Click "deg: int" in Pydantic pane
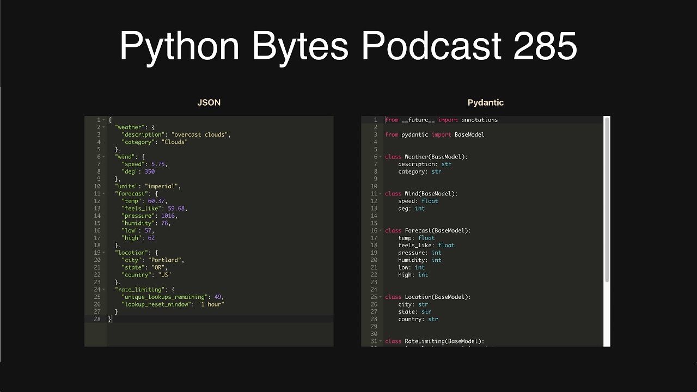Viewport: 697px width, 392px height. tap(412, 209)
